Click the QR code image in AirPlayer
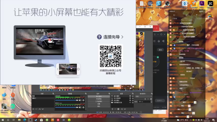Screen dimensions: 217x122 point(111,57)
